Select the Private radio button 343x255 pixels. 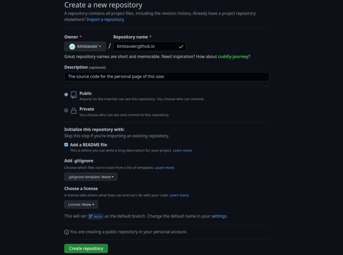(66, 110)
